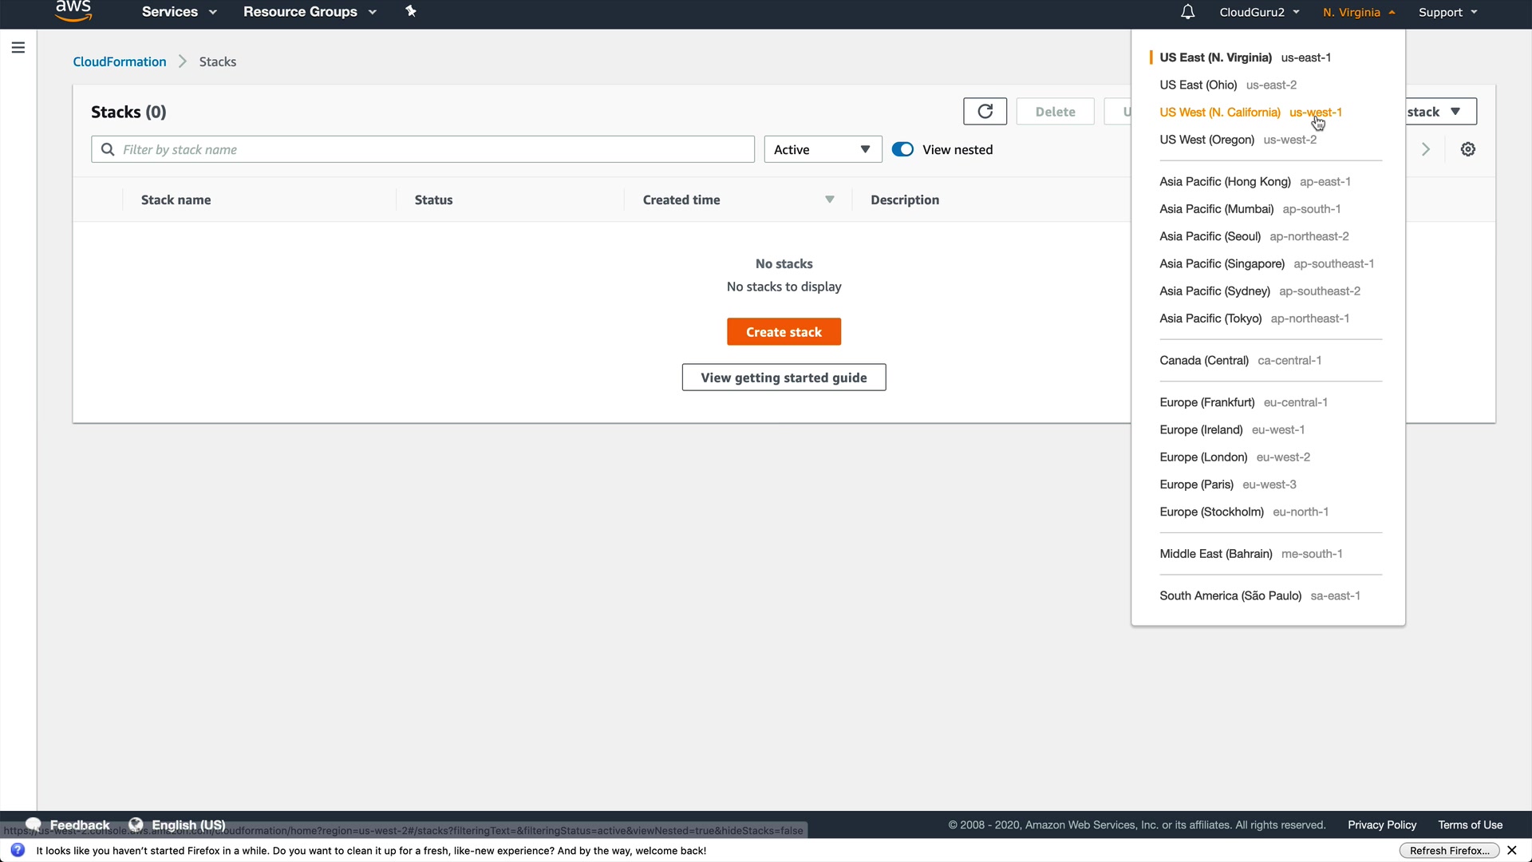This screenshot has width=1532, height=862.
Task: Click the pin shortcut icon in navbar
Action: (x=411, y=11)
